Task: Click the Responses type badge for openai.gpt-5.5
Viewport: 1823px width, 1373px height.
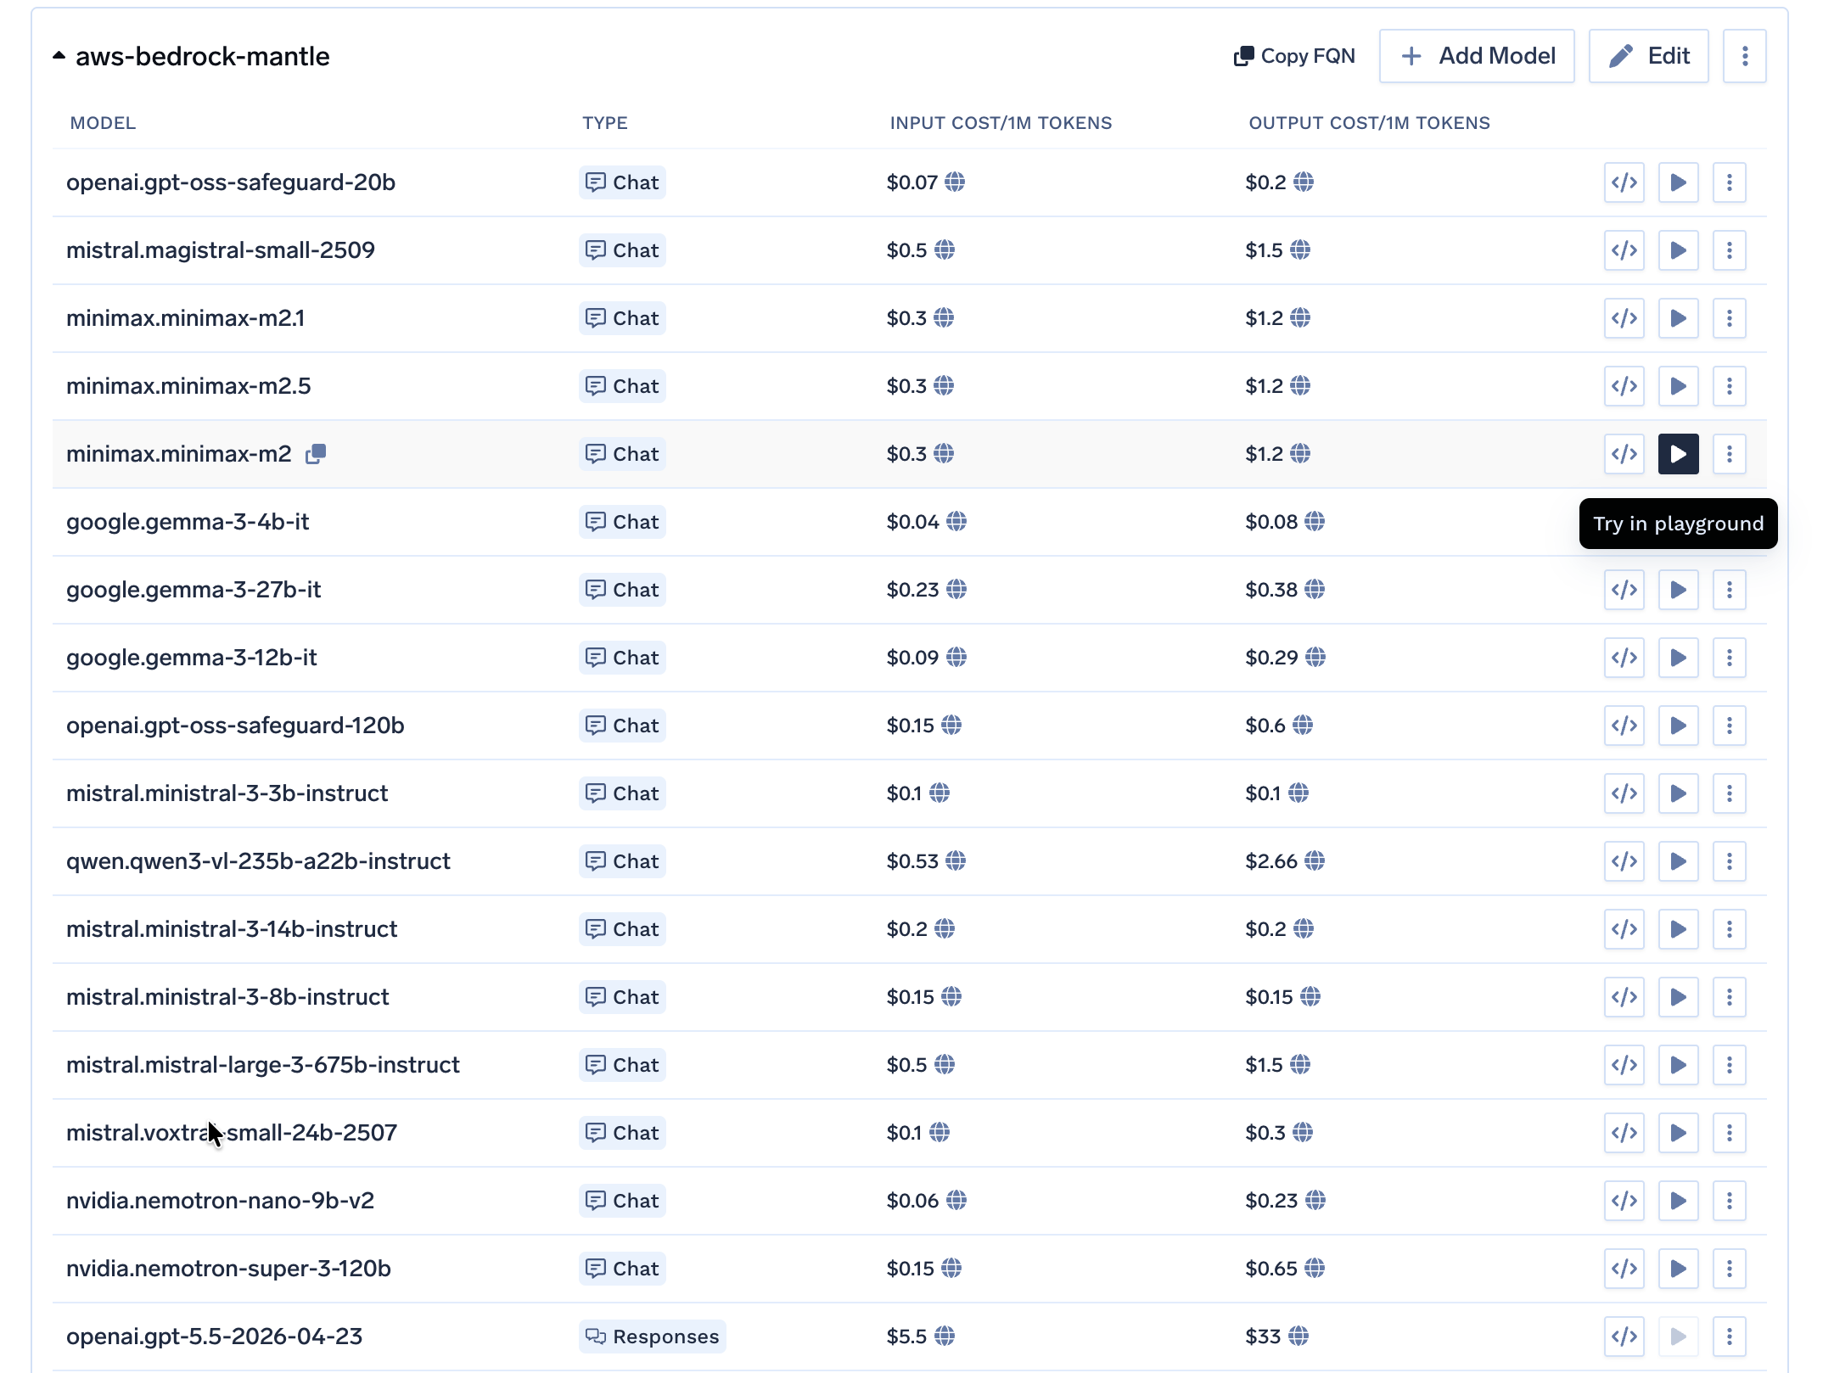Action: (x=653, y=1337)
